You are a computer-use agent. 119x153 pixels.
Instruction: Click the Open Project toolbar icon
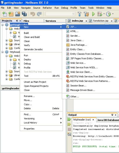point(18,14)
